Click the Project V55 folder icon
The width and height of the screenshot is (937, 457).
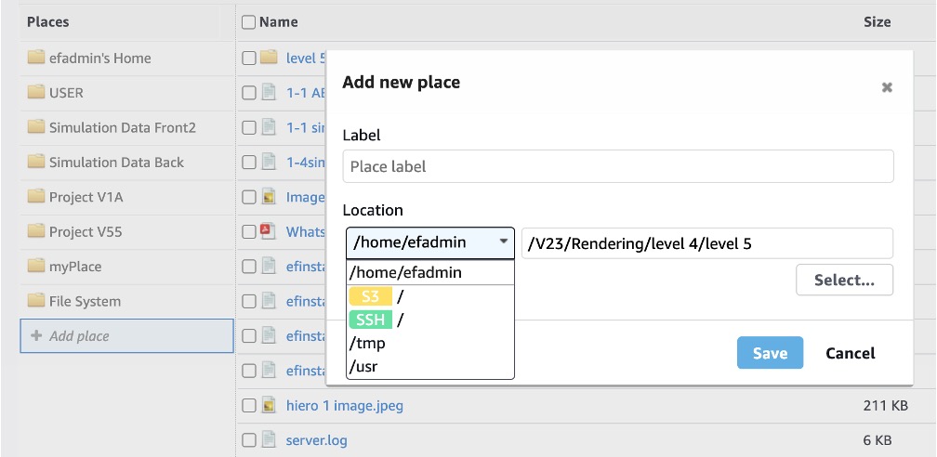click(36, 231)
